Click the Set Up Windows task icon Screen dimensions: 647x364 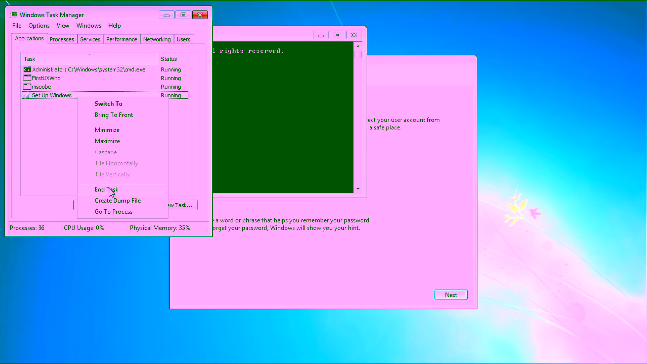[27, 95]
